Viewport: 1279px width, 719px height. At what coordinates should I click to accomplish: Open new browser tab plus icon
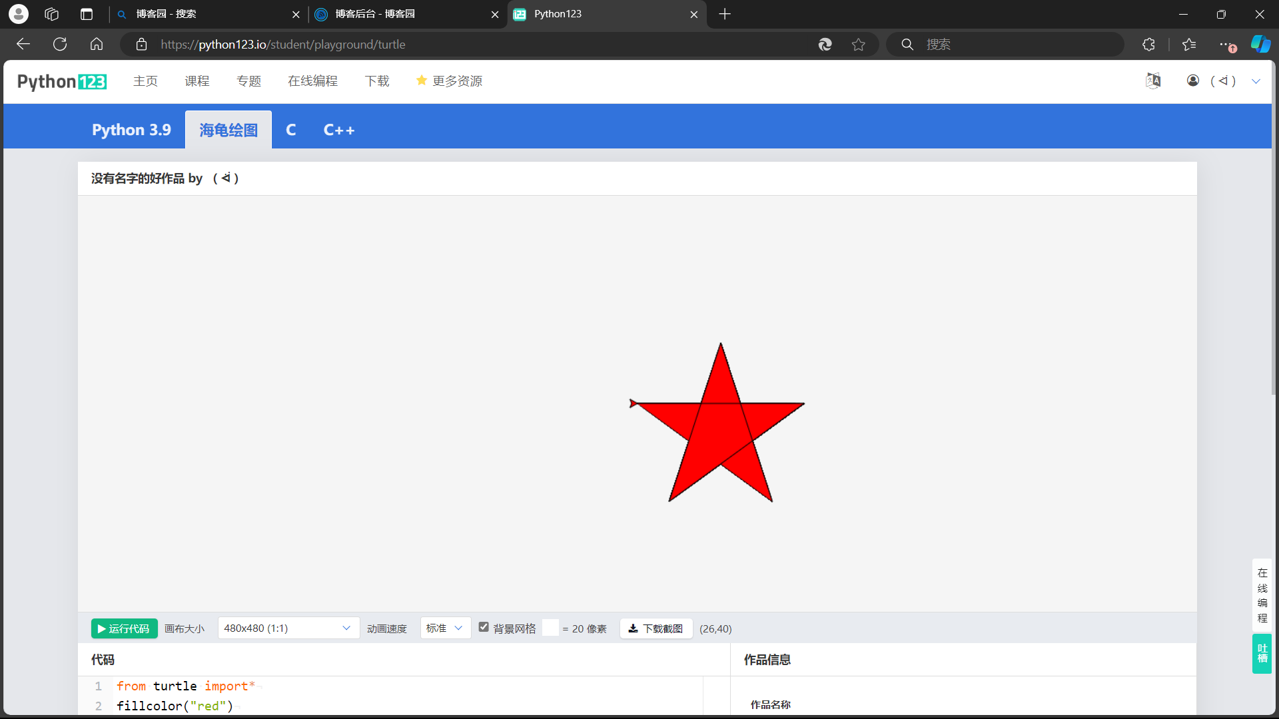[x=725, y=14]
